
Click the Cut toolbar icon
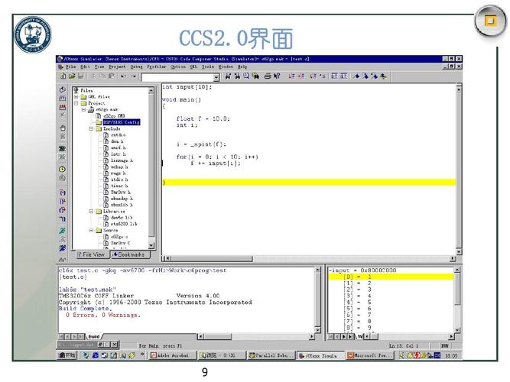pyautogui.click(x=94, y=76)
